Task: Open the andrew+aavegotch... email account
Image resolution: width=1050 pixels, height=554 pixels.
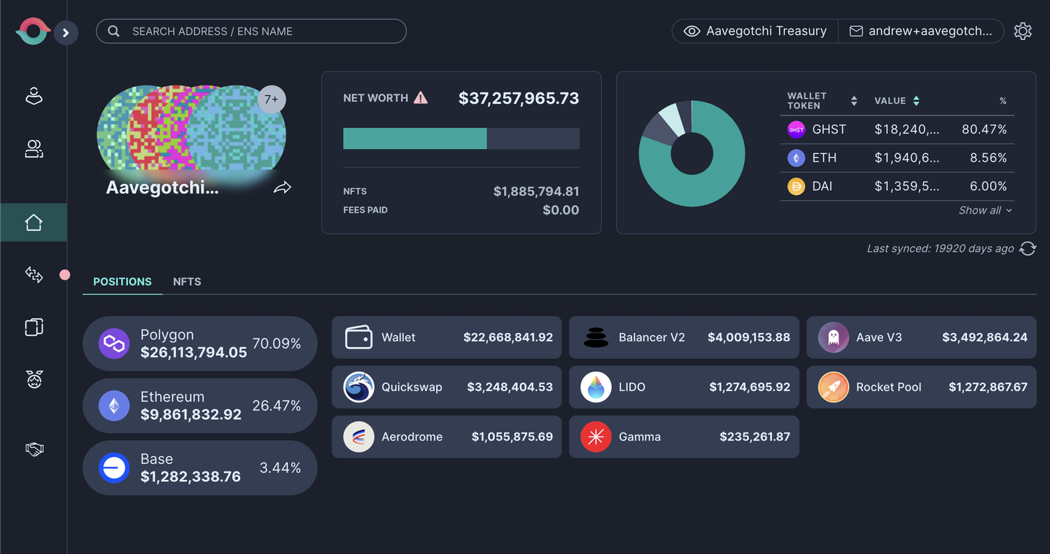Action: 921,31
